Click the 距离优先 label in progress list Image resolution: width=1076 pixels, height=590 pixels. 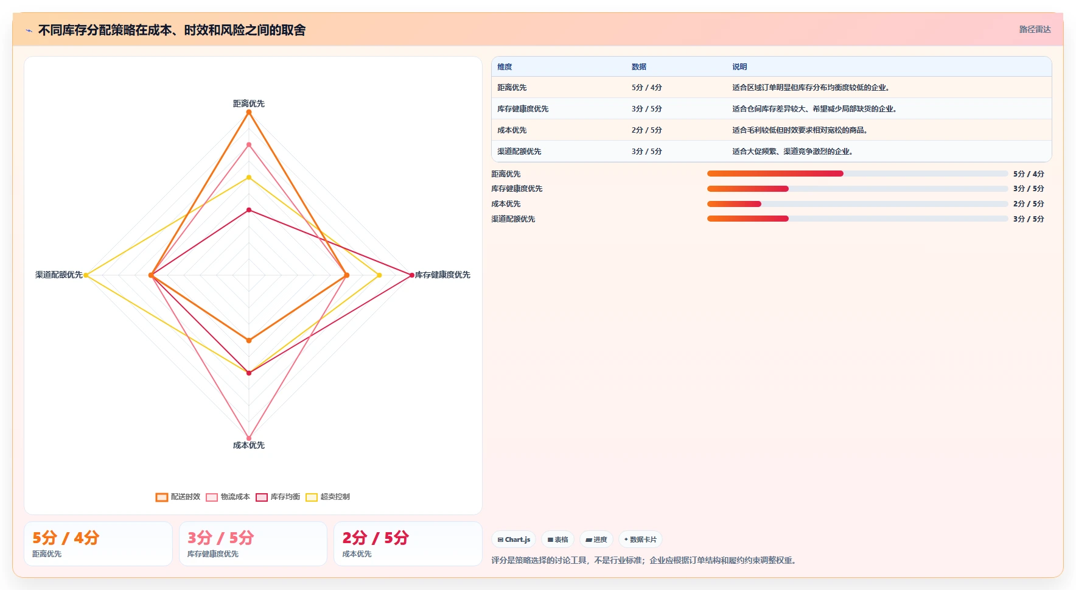[506, 174]
